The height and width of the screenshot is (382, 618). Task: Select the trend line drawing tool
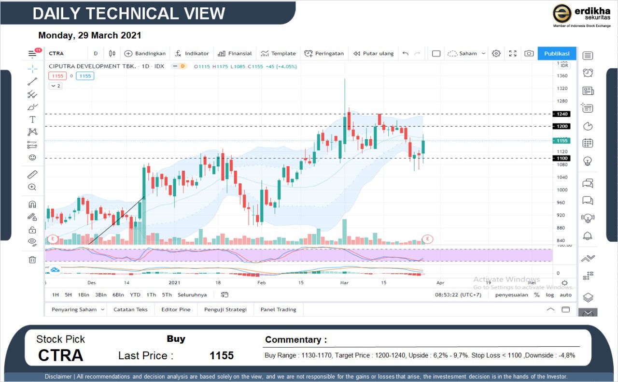[x=32, y=81]
